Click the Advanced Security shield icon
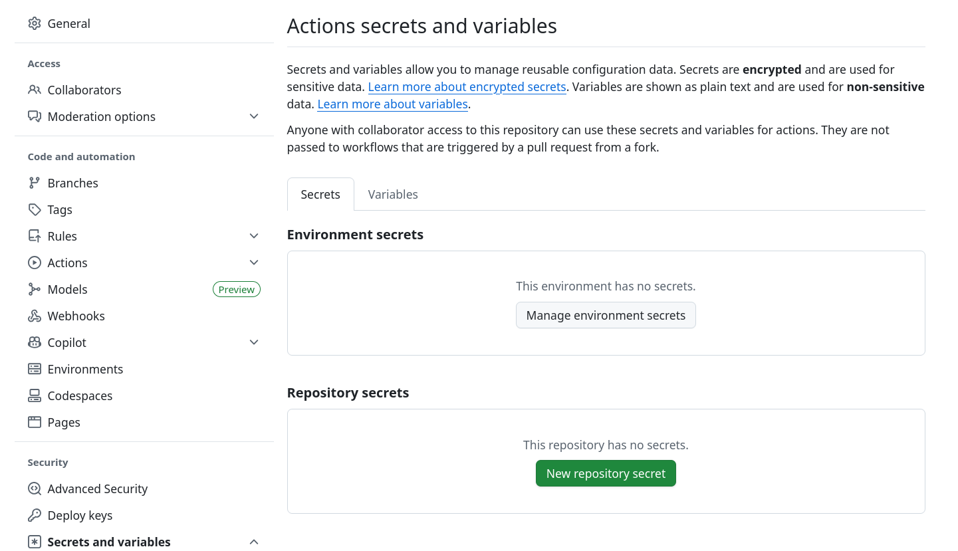This screenshot has width=958, height=551. tap(35, 489)
